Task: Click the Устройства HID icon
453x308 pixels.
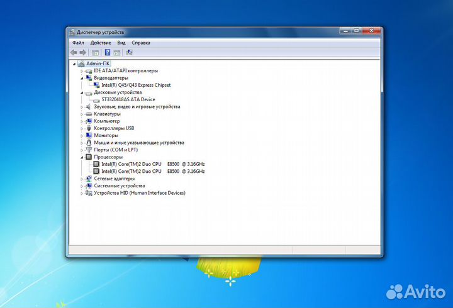Action: pos(89,193)
